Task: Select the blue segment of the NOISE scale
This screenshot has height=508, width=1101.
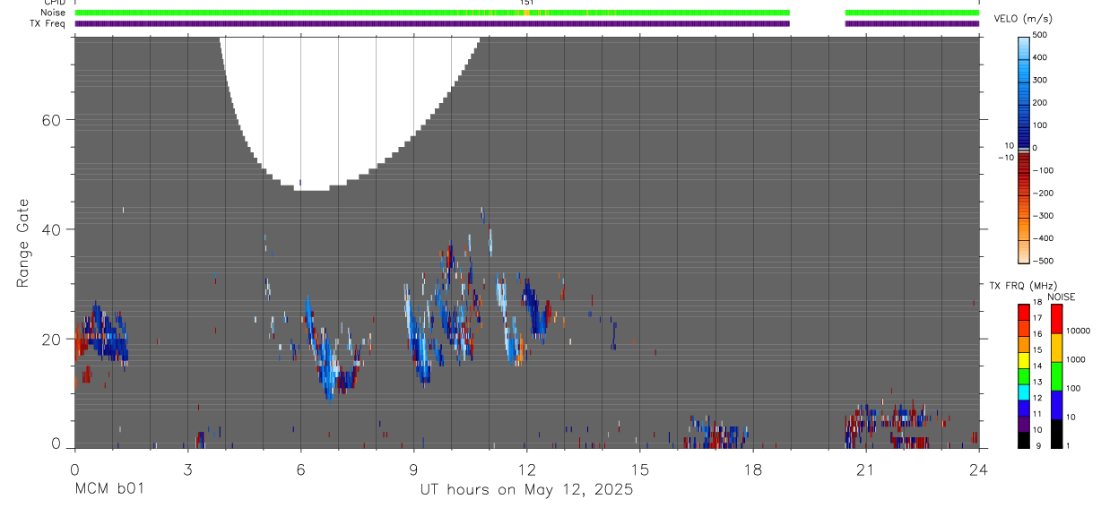Action: pyautogui.click(x=1056, y=404)
